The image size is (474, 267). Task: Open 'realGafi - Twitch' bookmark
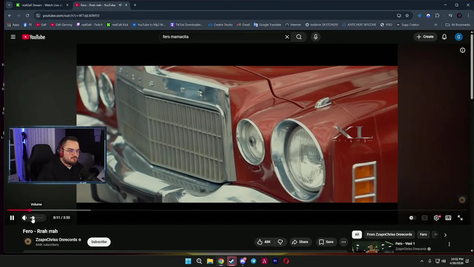click(x=89, y=25)
